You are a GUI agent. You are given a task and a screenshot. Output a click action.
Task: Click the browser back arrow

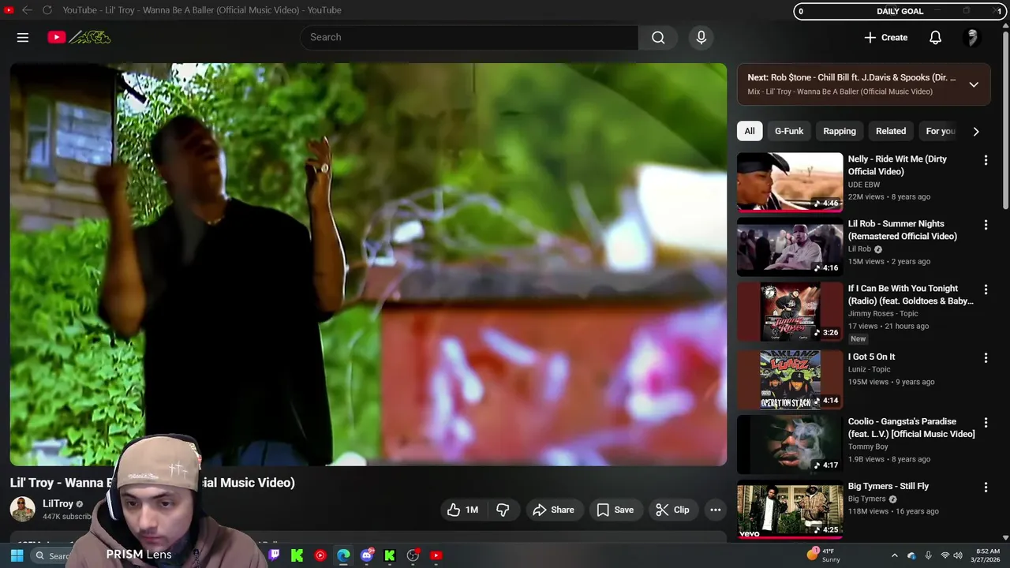27,10
